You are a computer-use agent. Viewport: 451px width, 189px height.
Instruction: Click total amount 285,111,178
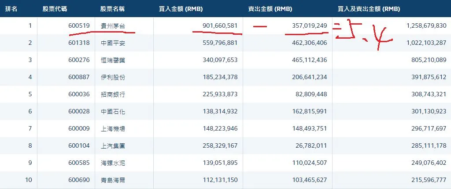429,145
